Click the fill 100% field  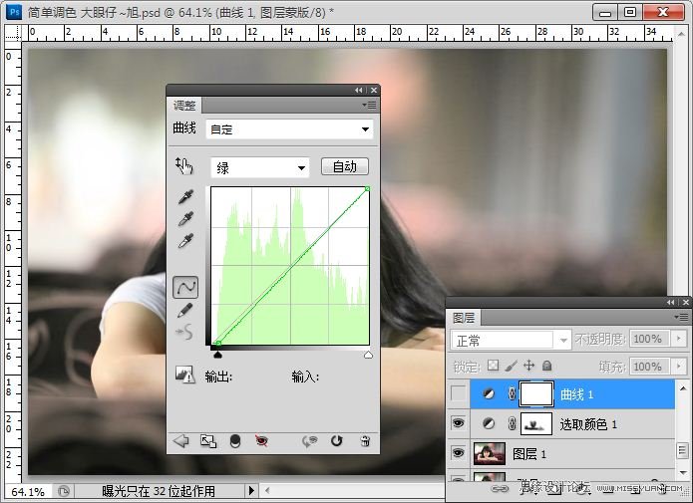pyautogui.click(x=648, y=367)
